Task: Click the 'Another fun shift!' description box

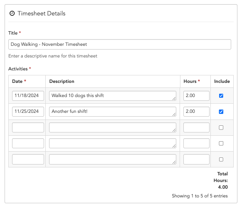Action: pyautogui.click(x=113, y=112)
